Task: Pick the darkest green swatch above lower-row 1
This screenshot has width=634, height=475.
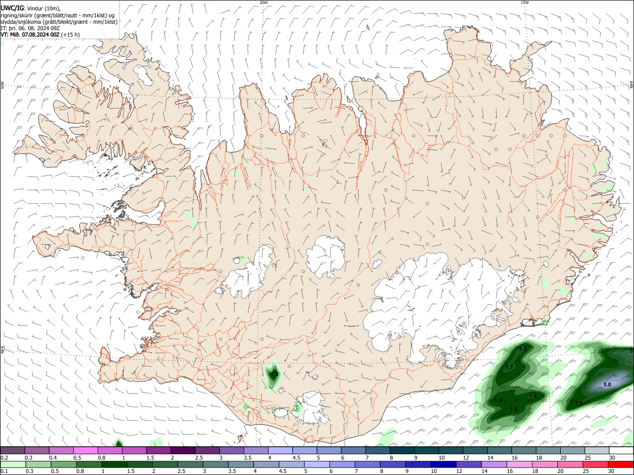Action: coord(114,465)
